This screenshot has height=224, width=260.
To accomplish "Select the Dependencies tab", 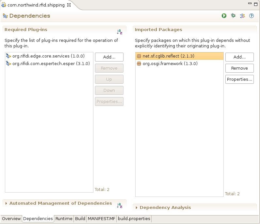I will click(38, 218).
